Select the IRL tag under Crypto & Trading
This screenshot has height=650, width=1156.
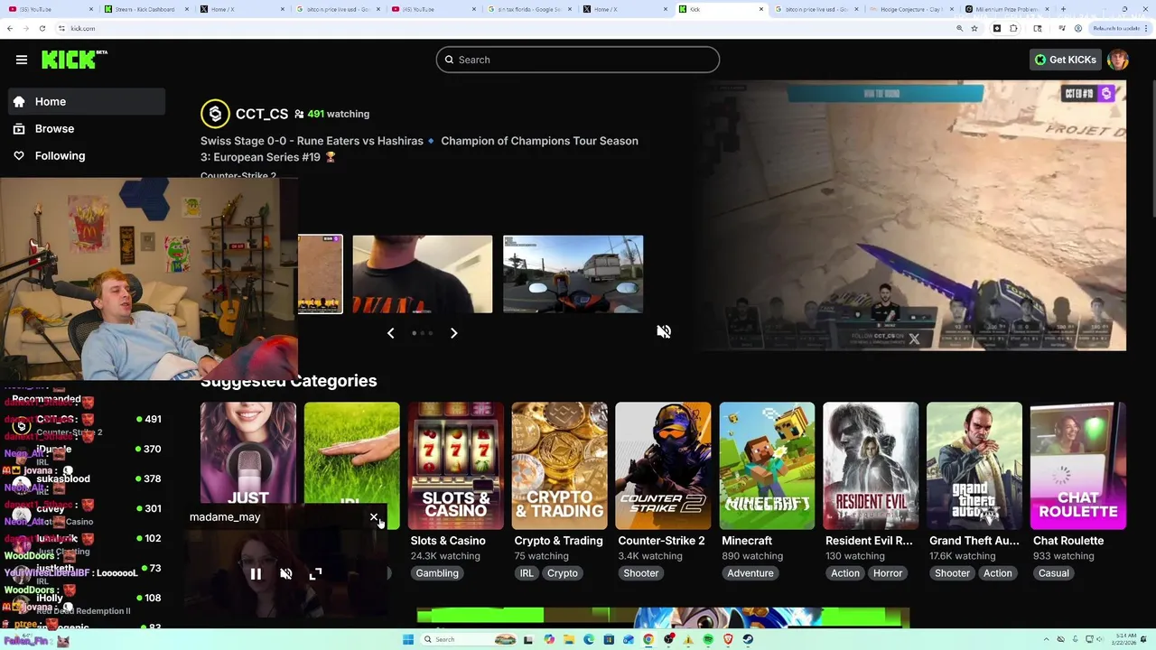[x=527, y=573]
